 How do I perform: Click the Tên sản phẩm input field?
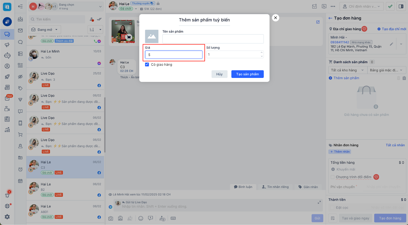pos(213,39)
